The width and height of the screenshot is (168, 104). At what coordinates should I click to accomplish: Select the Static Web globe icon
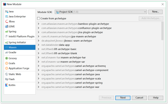click(x=7, y=74)
